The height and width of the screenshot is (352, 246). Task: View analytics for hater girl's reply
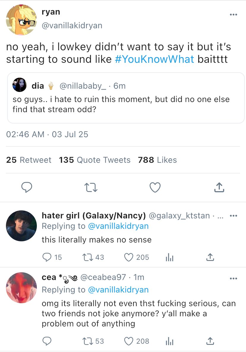tap(169, 258)
